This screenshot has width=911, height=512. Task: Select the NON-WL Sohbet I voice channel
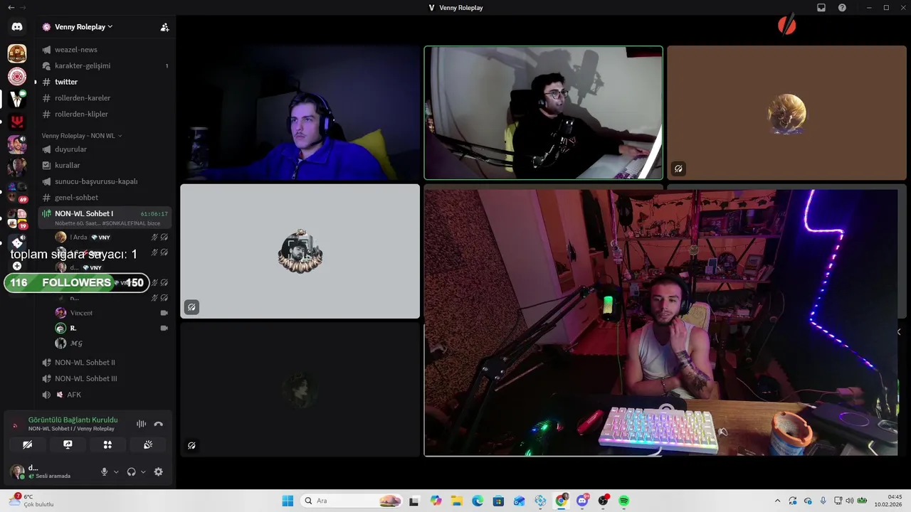point(105,217)
